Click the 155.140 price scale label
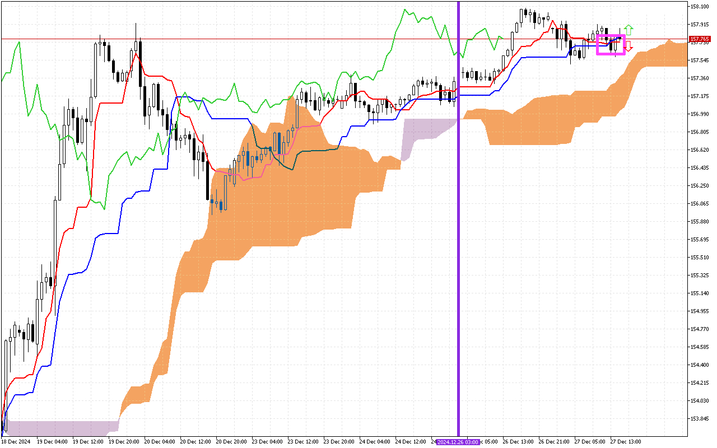The image size is (717, 448). (x=700, y=293)
